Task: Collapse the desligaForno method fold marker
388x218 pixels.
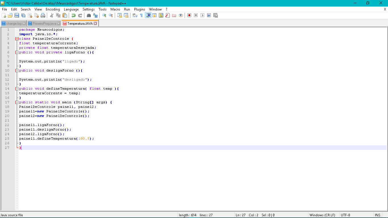Action: click(x=17, y=70)
